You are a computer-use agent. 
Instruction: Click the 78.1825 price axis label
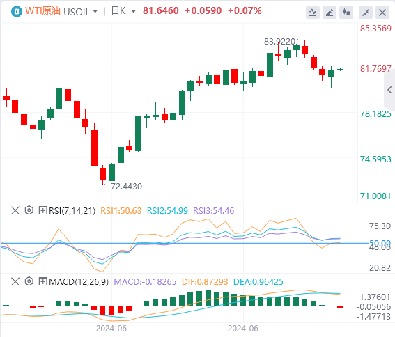[375, 114]
